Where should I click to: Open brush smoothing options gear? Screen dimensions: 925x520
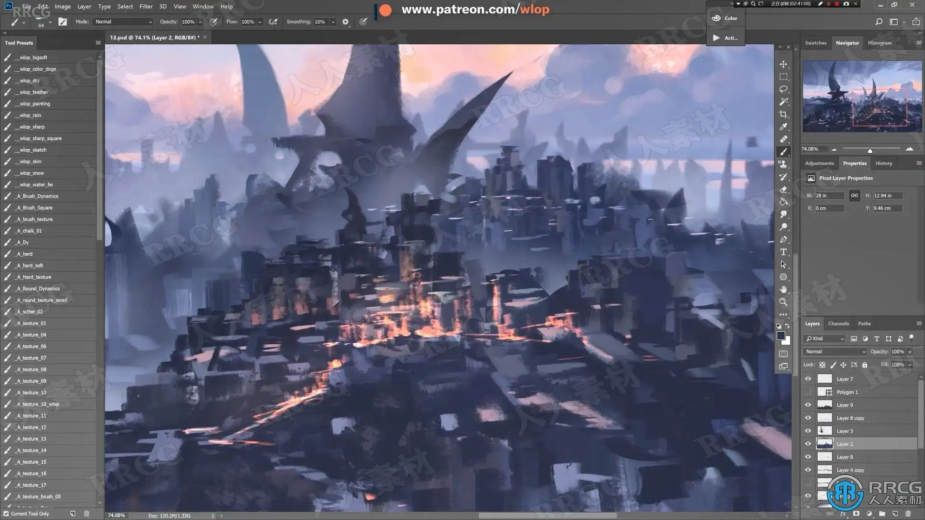point(345,22)
